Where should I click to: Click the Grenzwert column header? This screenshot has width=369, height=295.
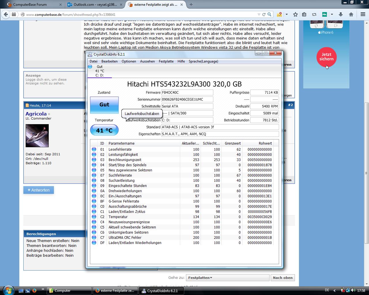point(232,143)
